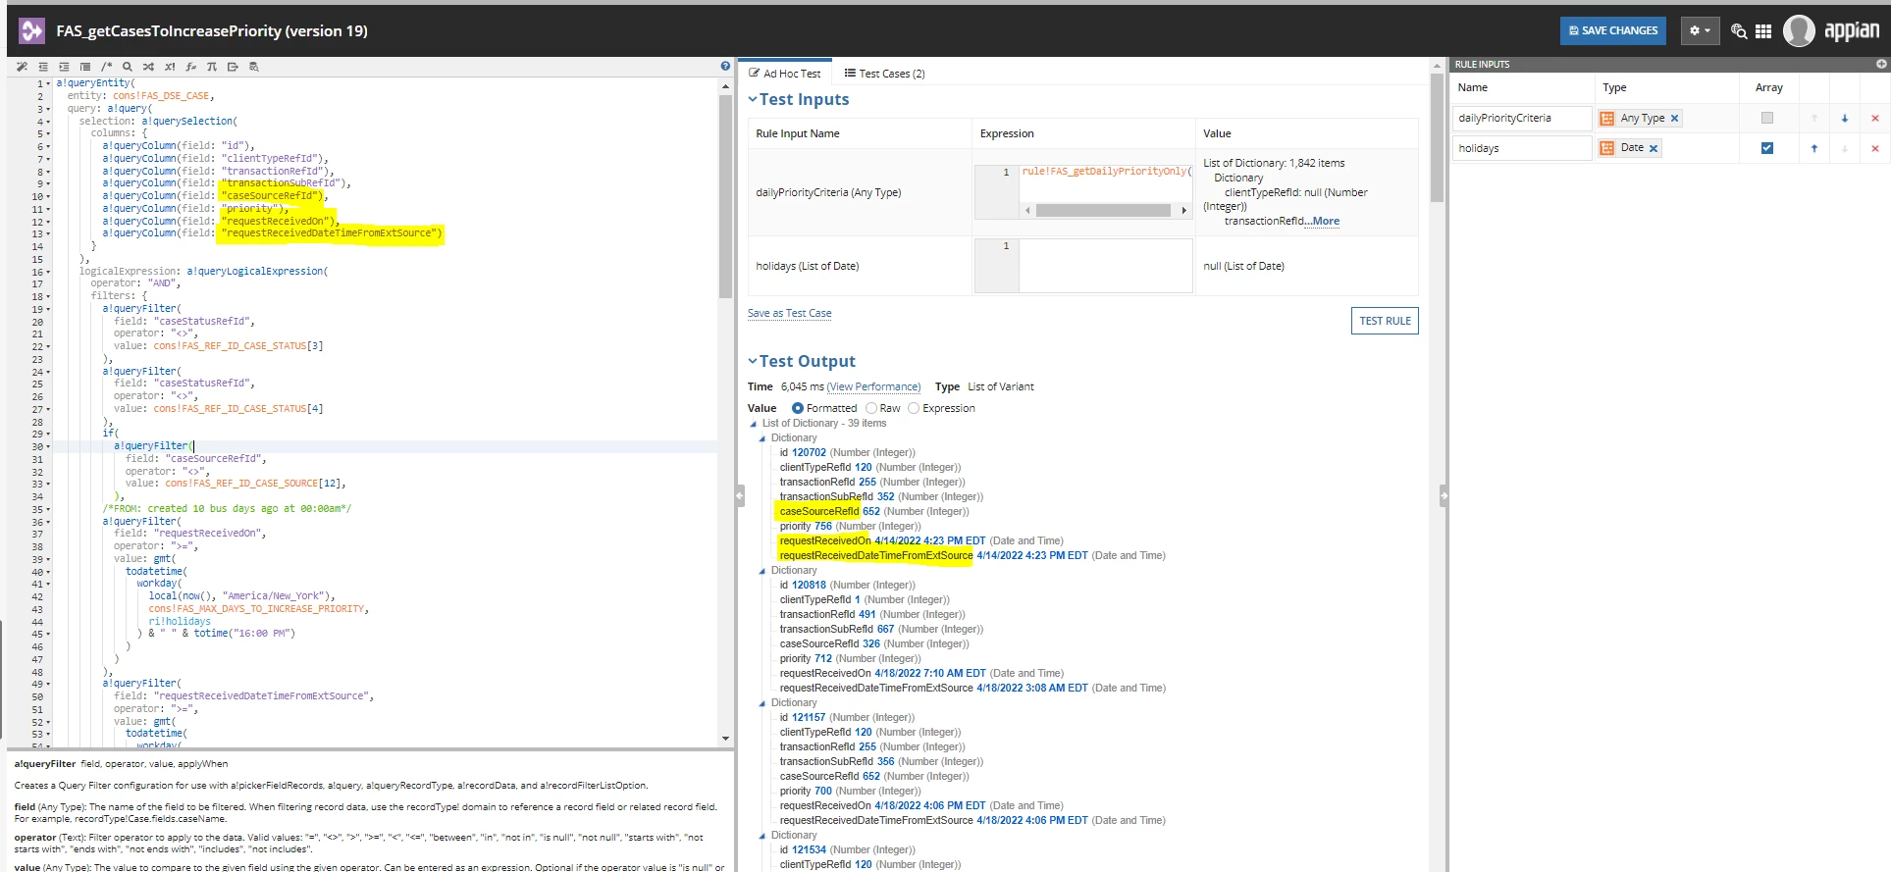Remove the Date type selection
The height and width of the screenshot is (872, 1891).
click(x=1654, y=148)
